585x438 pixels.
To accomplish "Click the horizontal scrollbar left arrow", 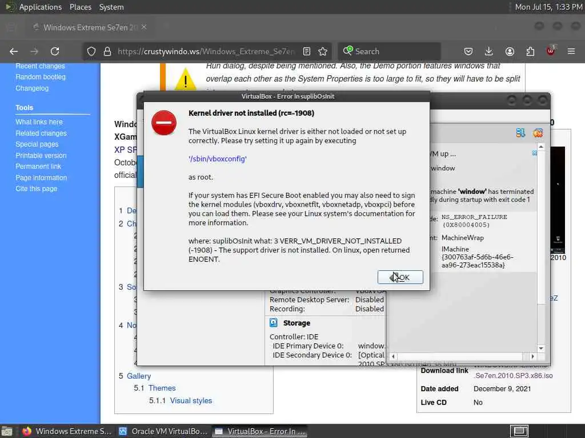I will point(393,356).
